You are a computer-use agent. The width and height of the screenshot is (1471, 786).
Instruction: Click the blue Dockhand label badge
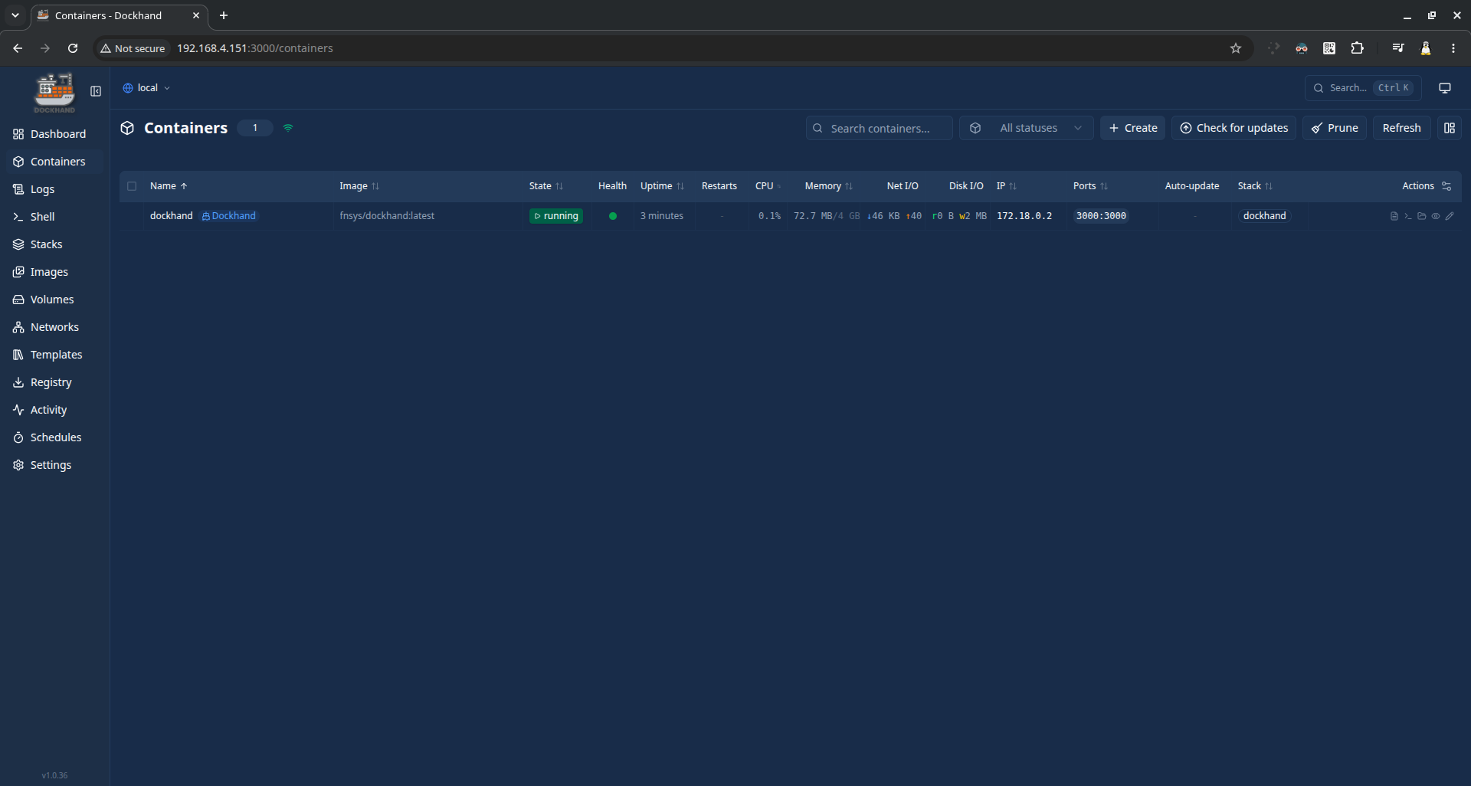[x=229, y=216]
